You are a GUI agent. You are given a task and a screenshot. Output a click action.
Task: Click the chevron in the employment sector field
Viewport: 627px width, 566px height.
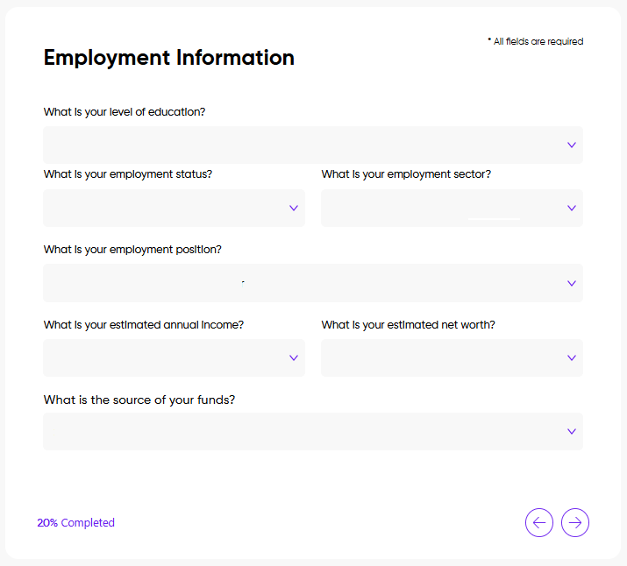coord(572,208)
